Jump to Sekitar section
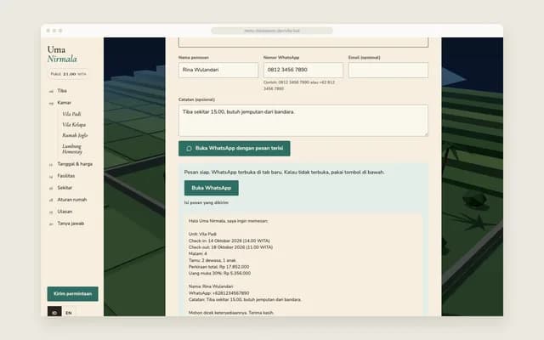 tap(65, 188)
